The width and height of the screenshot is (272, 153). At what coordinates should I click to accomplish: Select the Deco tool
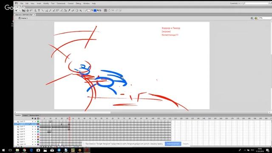pyautogui.click(x=57, y=10)
